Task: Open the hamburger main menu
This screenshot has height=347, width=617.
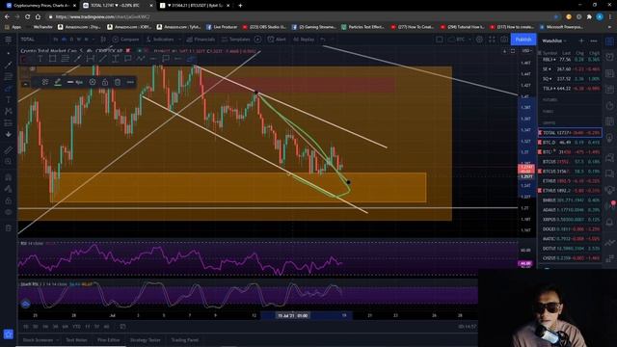Action: 8,40
